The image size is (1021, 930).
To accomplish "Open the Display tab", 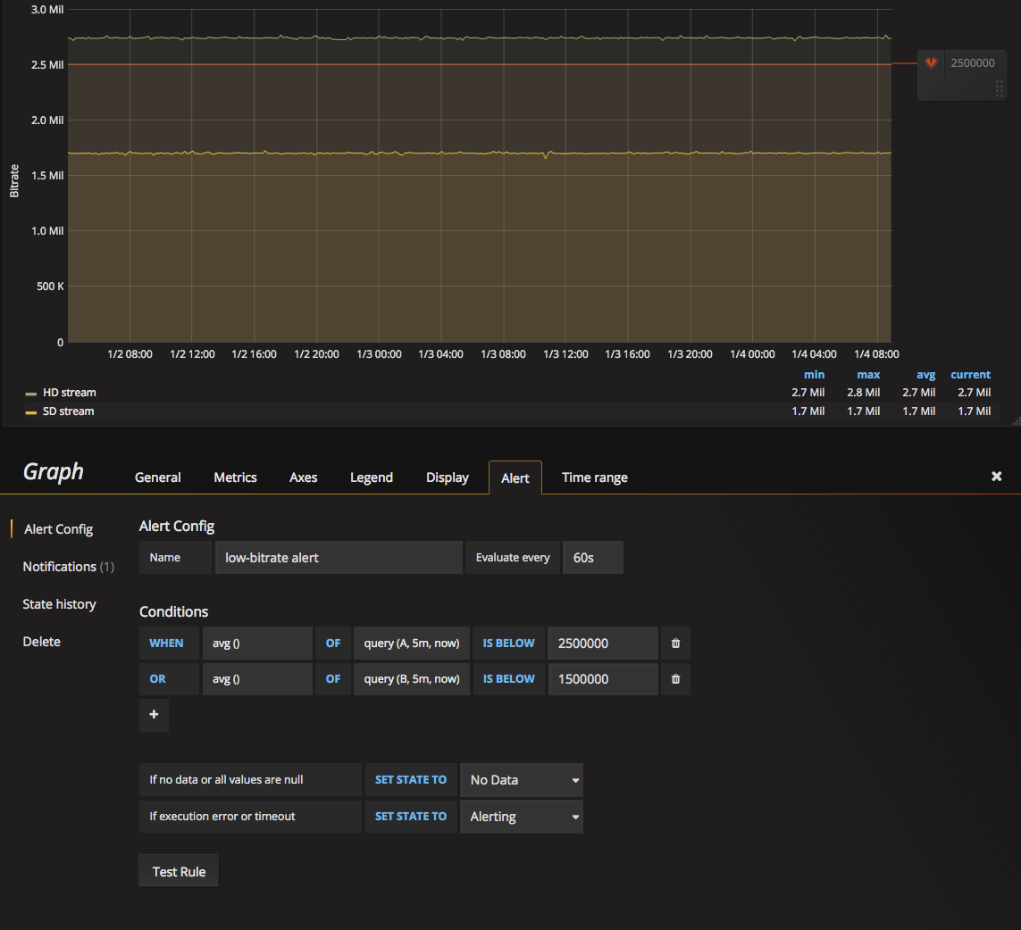I will point(447,477).
